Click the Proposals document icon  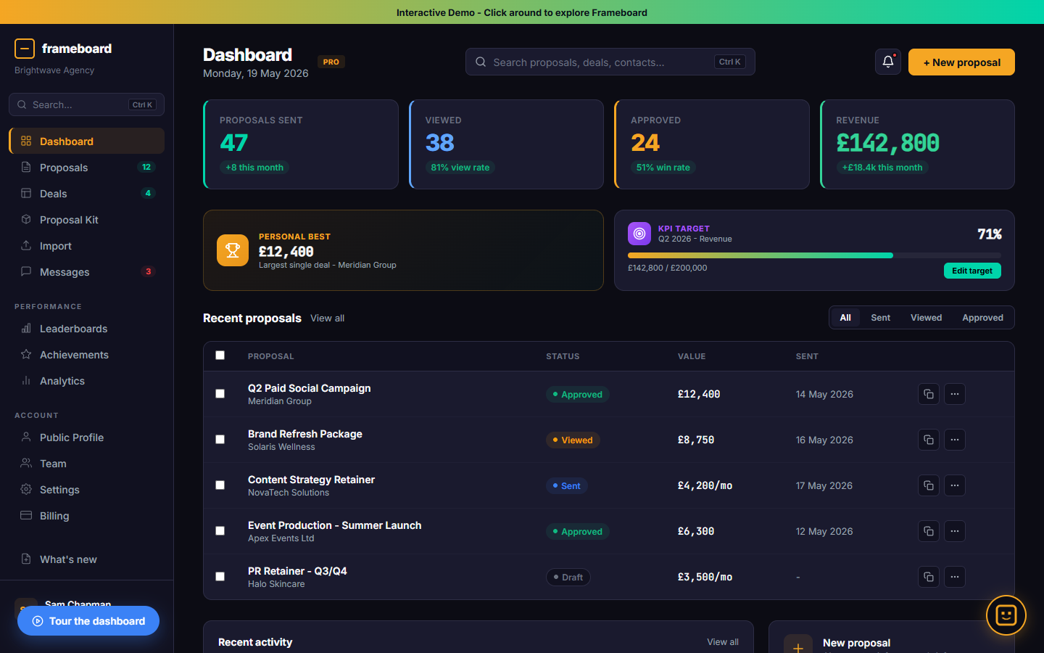(x=26, y=167)
